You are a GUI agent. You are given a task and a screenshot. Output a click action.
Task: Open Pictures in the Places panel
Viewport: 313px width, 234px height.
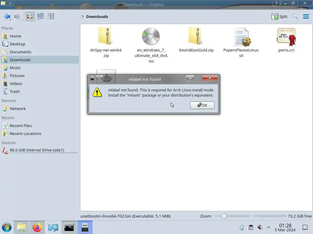pos(40,76)
